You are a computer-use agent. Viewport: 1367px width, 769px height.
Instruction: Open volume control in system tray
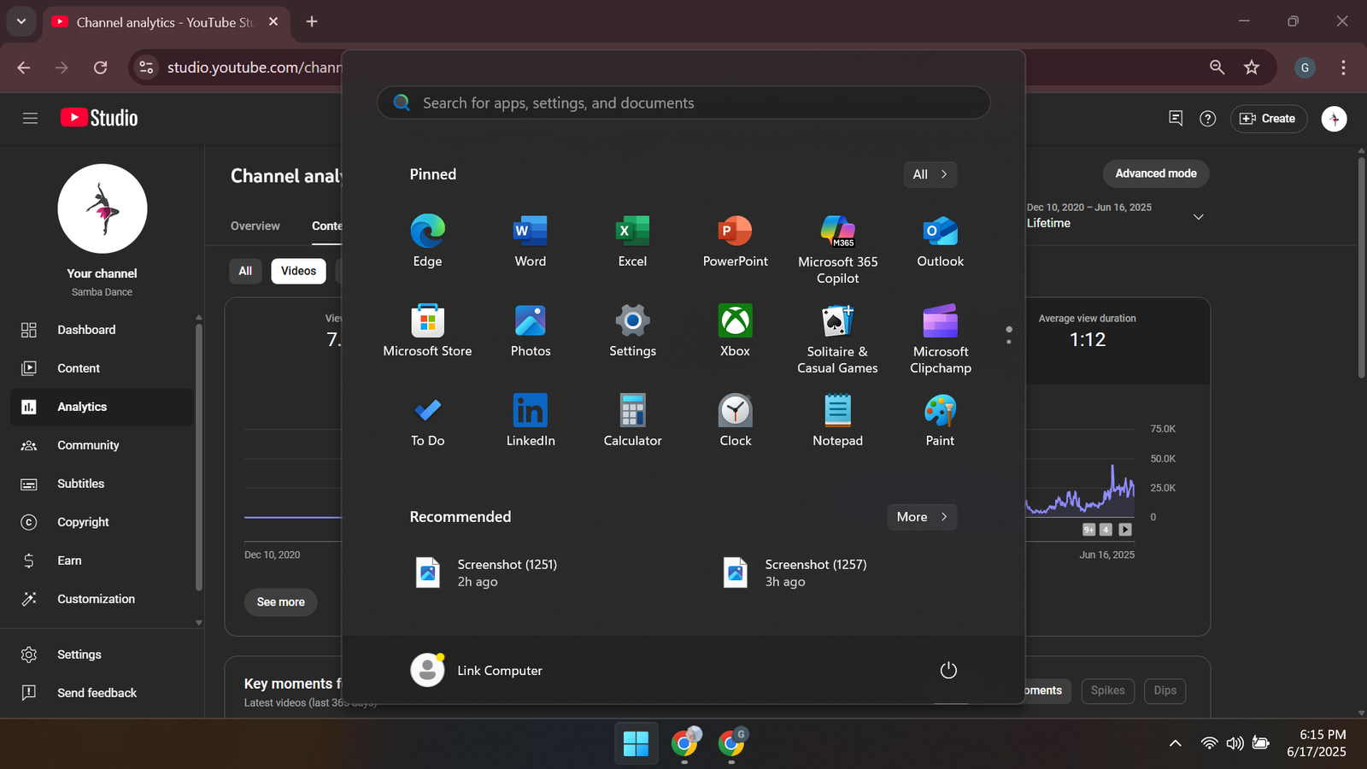click(1235, 743)
